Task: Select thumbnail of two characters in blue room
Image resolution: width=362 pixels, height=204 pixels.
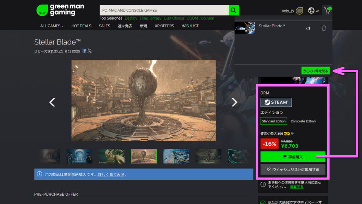Action: pos(80,156)
